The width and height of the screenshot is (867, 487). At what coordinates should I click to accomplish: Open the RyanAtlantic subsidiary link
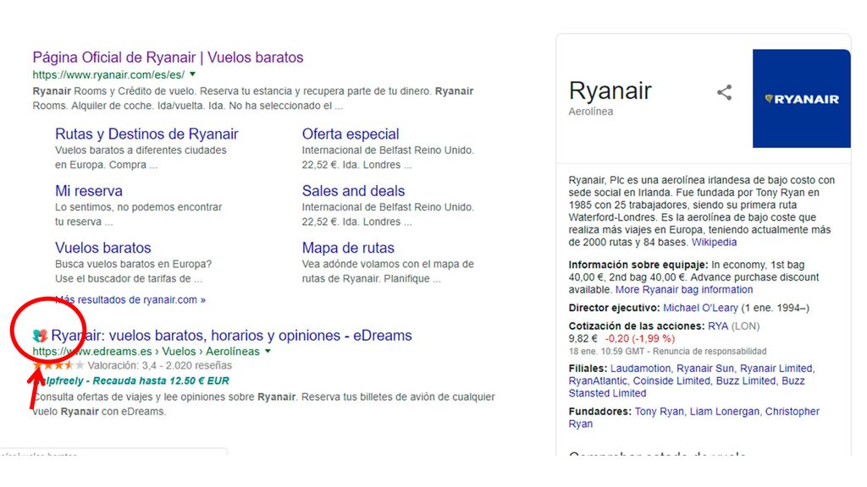(x=598, y=380)
